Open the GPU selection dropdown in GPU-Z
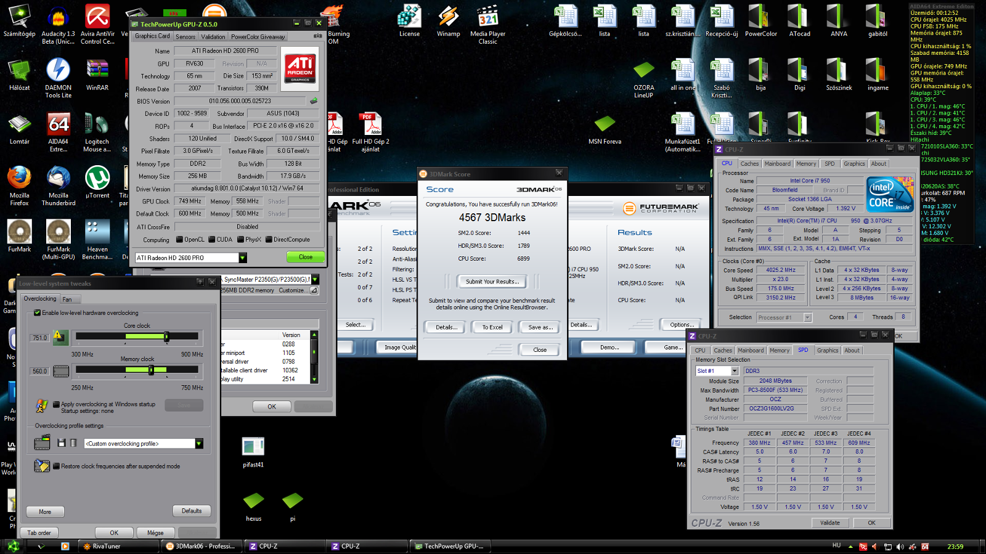 [243, 258]
